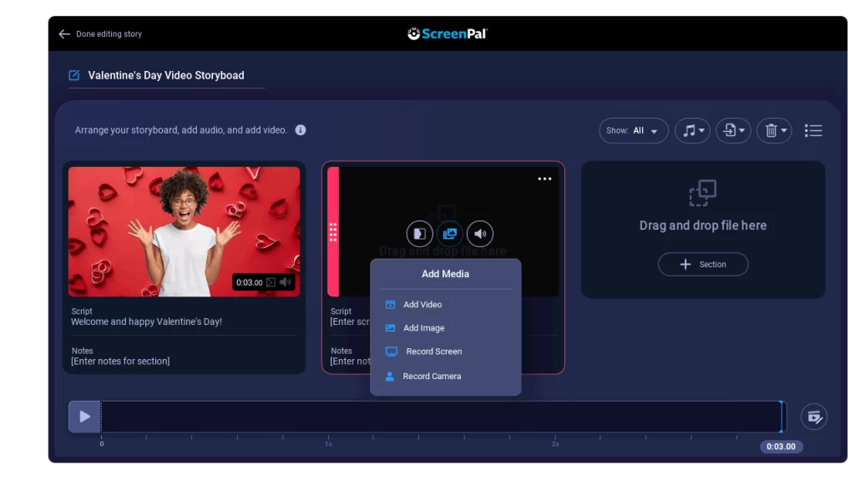
Task: Click the ScreenPal logo
Action: click(448, 33)
